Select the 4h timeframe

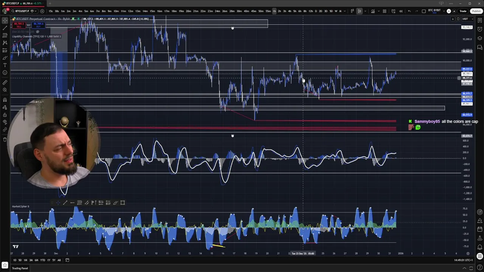point(290,11)
